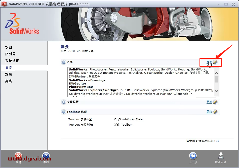The image size is (239, 168).
Task: Click 更改 link for 产品
Action: [209, 62]
